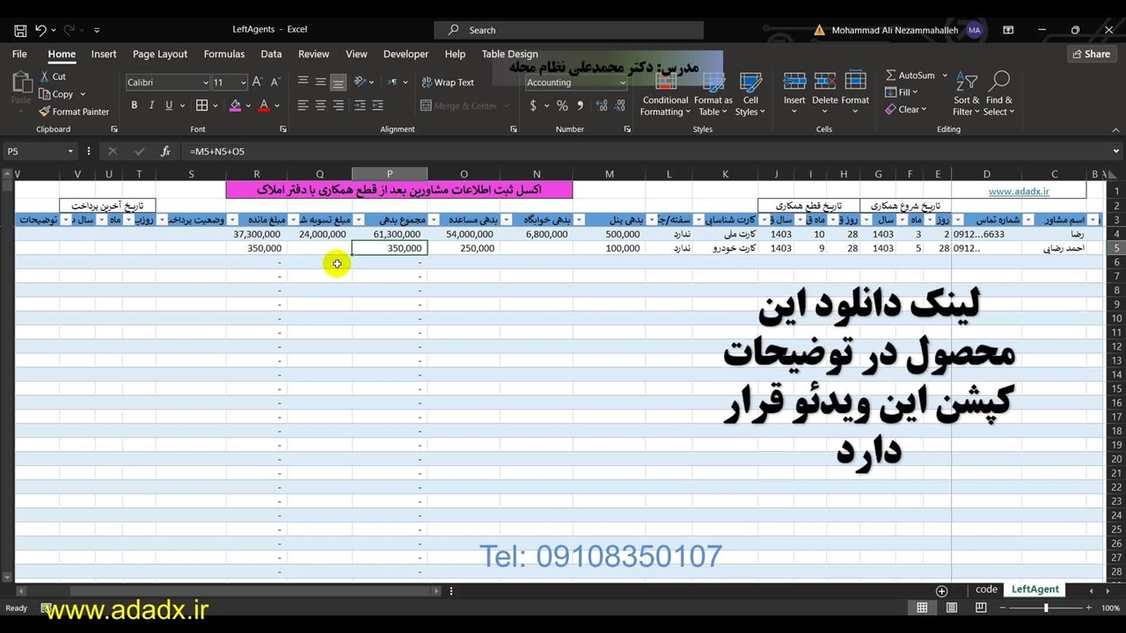The width and height of the screenshot is (1126, 633).
Task: Open the Accounting number format dropdown
Action: click(622, 83)
